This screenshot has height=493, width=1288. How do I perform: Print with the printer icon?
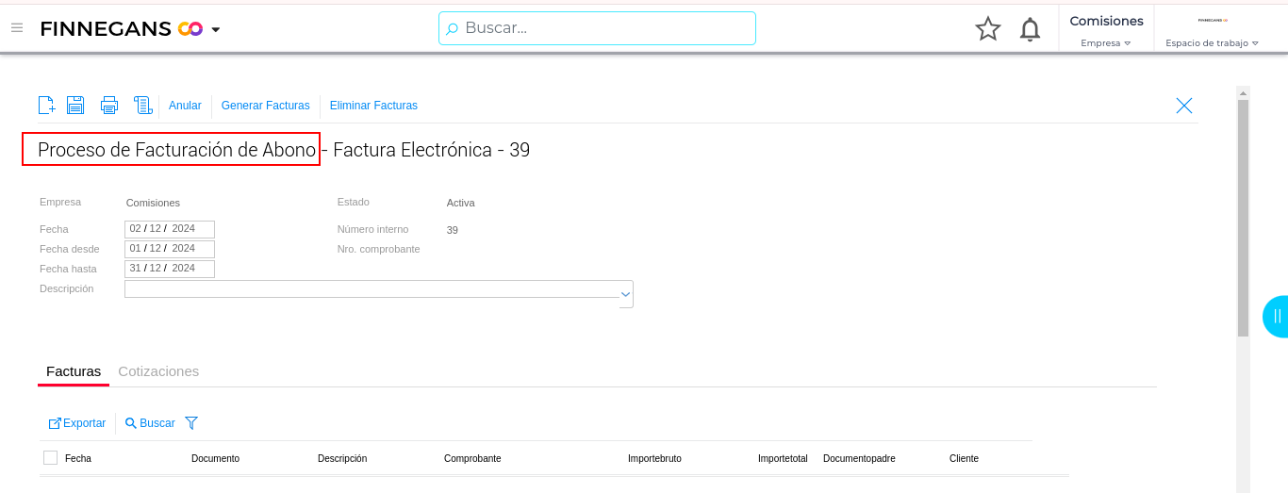pyautogui.click(x=109, y=106)
